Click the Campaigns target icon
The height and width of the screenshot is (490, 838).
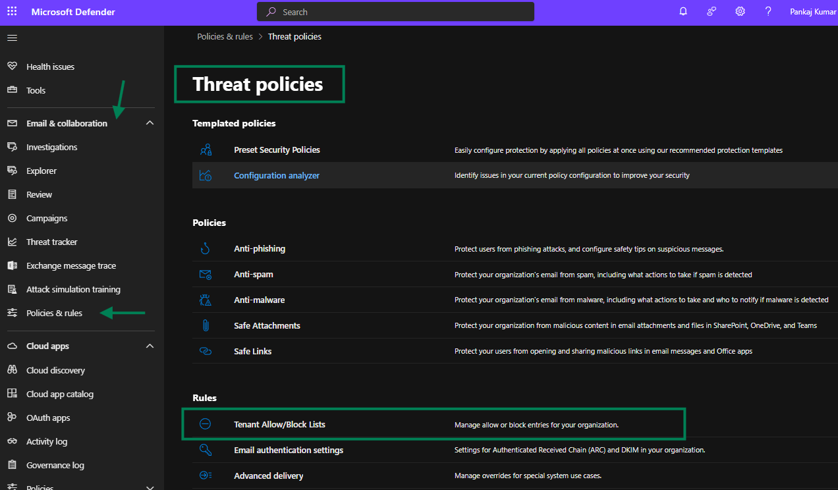(x=12, y=218)
